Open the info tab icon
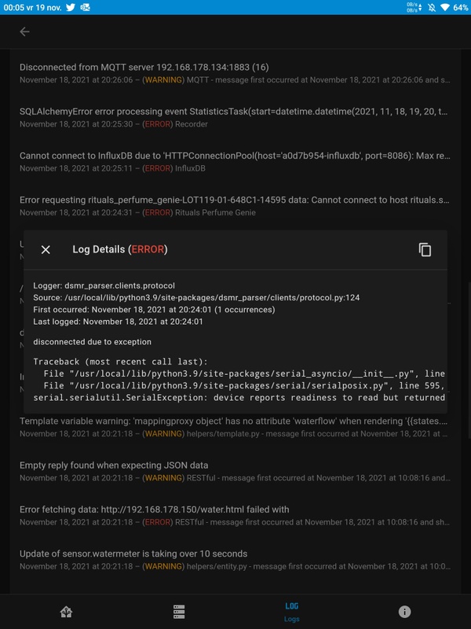Viewport: 471px width, 629px height. 404,612
